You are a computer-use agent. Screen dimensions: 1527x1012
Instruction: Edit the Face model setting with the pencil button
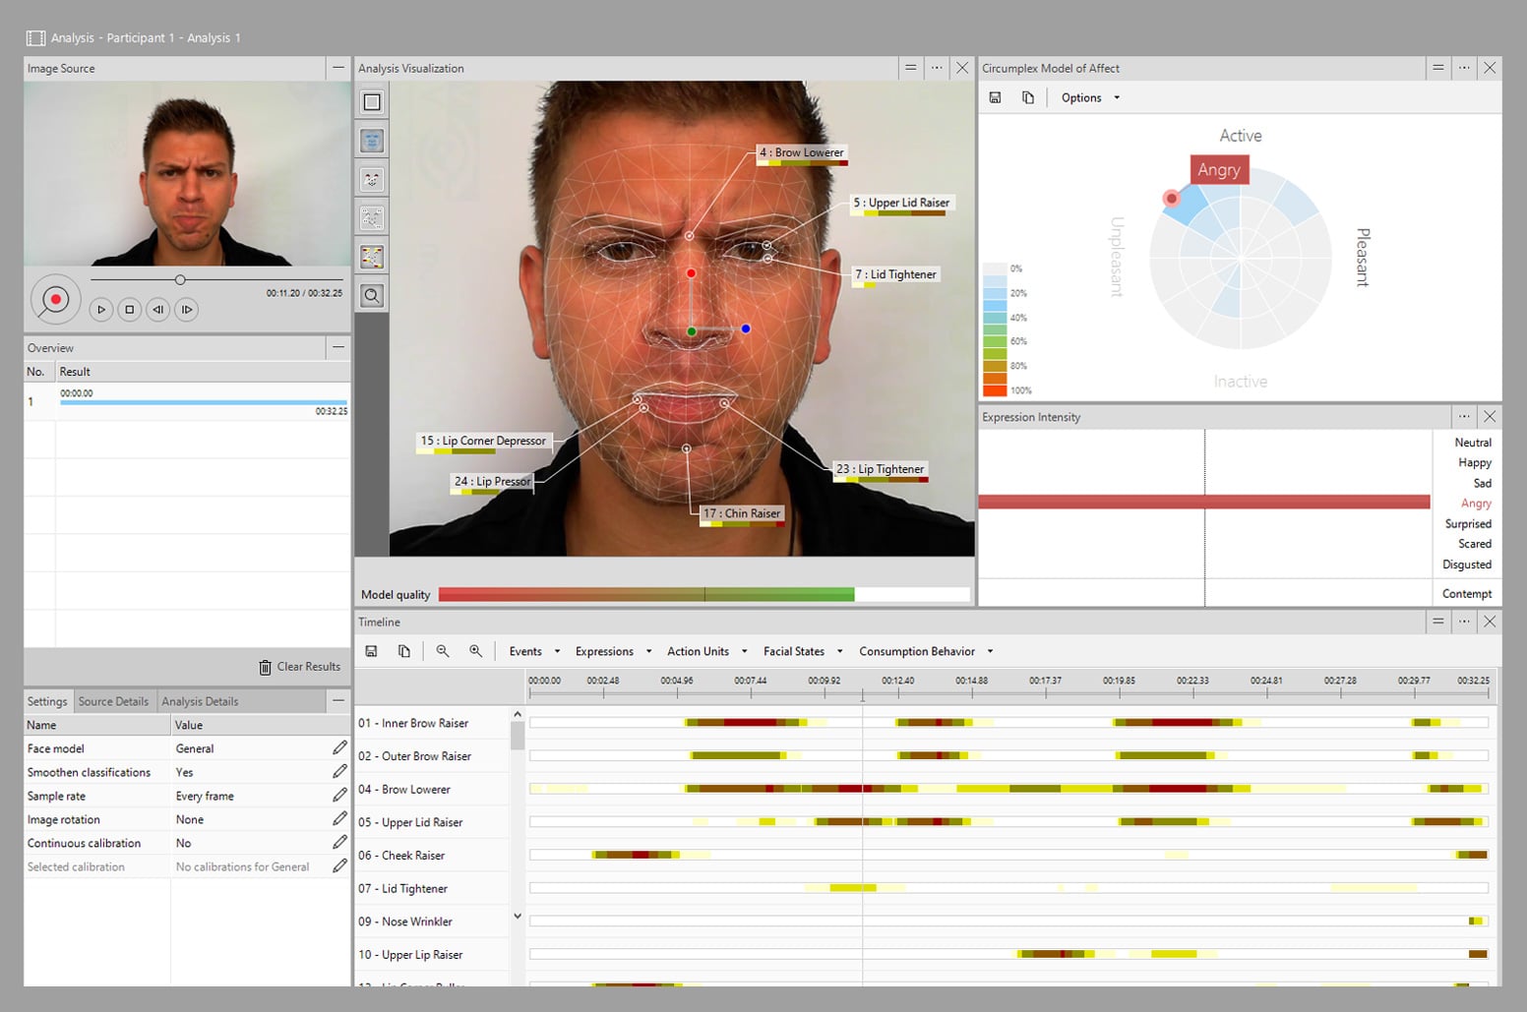pyautogui.click(x=339, y=747)
